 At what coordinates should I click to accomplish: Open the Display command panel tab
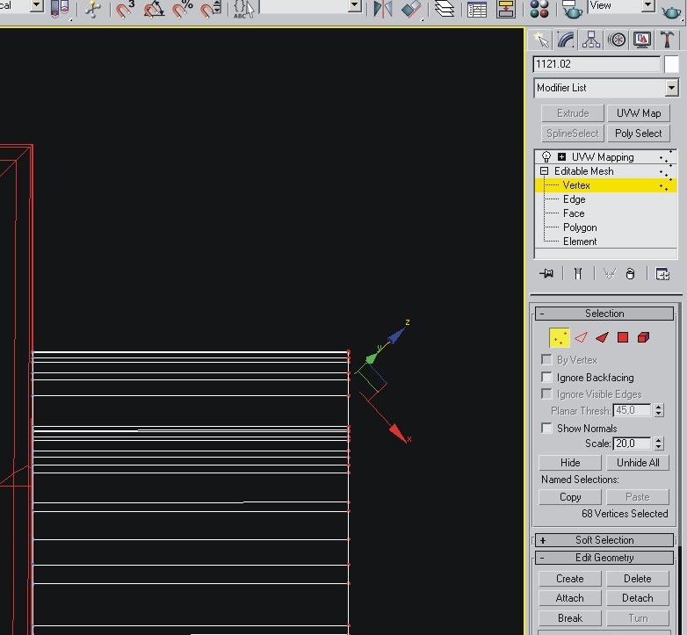(x=642, y=40)
